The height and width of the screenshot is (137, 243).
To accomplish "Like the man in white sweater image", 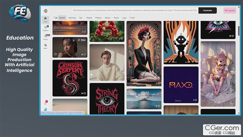I will (x=122, y=78).
